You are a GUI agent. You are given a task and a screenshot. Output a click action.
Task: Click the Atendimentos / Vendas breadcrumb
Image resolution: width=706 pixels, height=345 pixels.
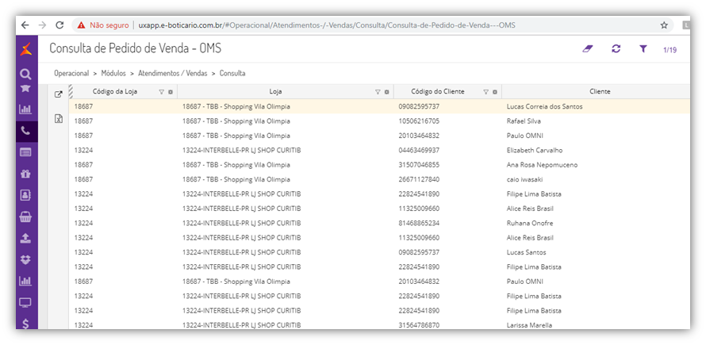coord(173,73)
